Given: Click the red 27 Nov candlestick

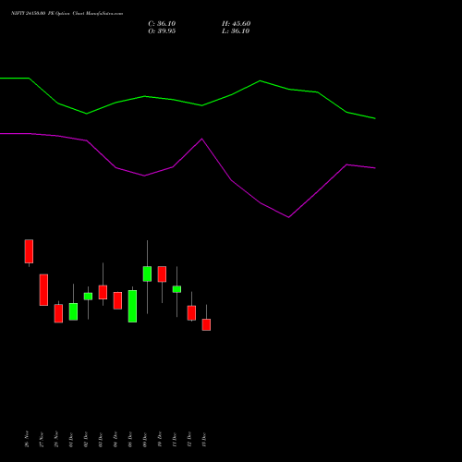Looking at the screenshot, I should 43,290.
